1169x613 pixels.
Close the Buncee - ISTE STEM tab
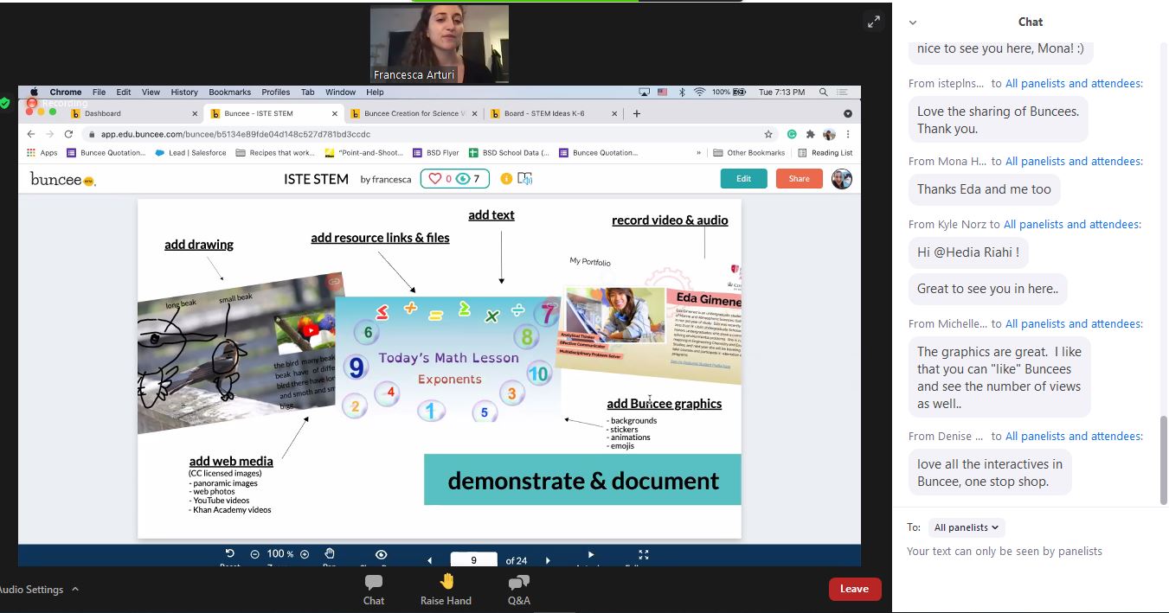click(335, 113)
